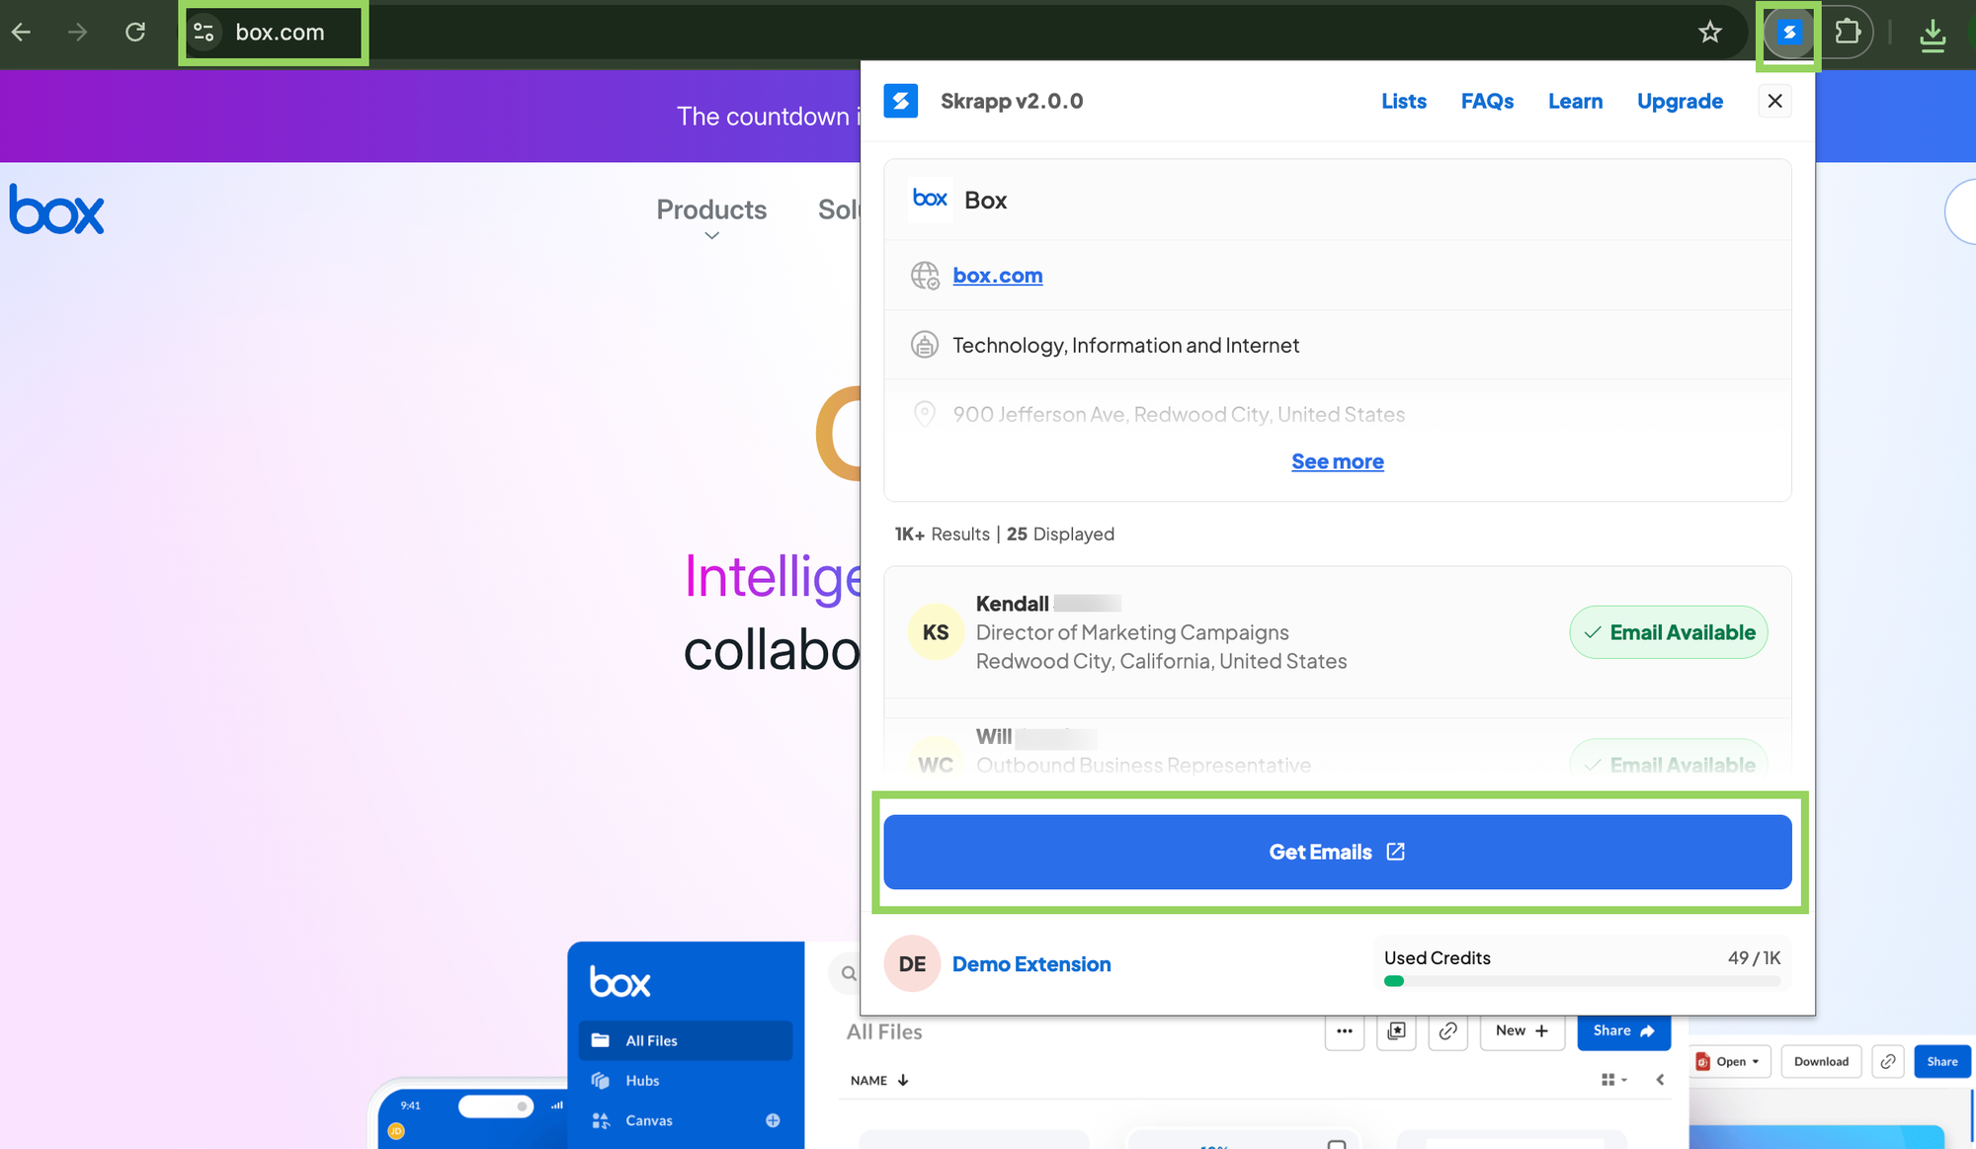Click Director of Marketing Campaigns text
Screen dimensions: 1976x1149
[x=1132, y=632]
